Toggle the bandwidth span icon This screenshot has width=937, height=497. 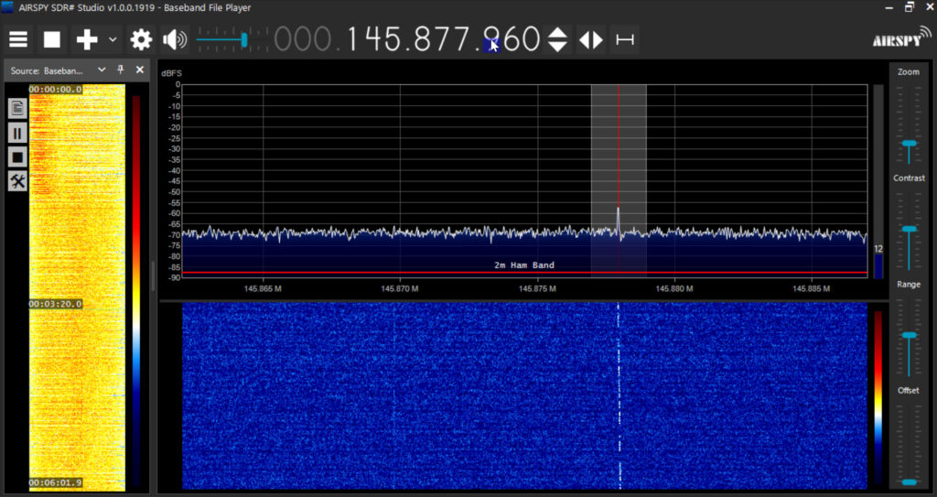point(625,39)
